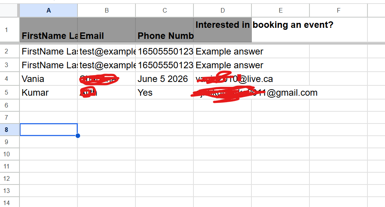Click the cell containing 'Yes'
The width and height of the screenshot is (385, 207).
[164, 93]
